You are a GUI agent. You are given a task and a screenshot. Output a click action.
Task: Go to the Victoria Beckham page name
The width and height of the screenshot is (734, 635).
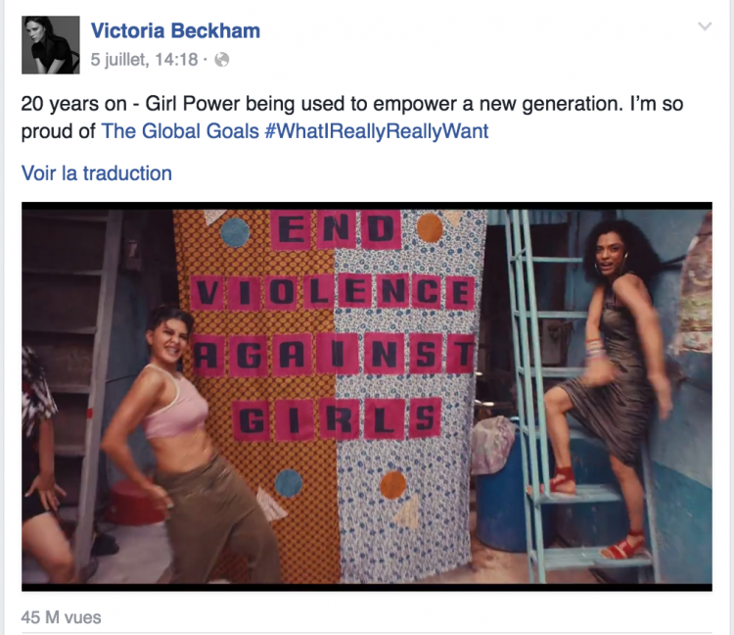pos(175,30)
